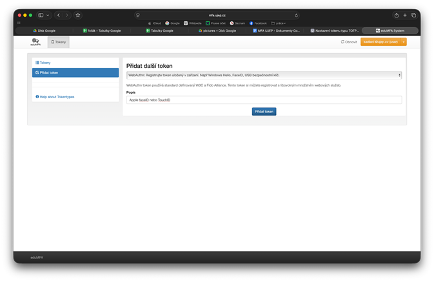Image resolution: width=434 pixels, height=281 pixels.
Task: Open the Safari share menu
Action: [x=396, y=15]
